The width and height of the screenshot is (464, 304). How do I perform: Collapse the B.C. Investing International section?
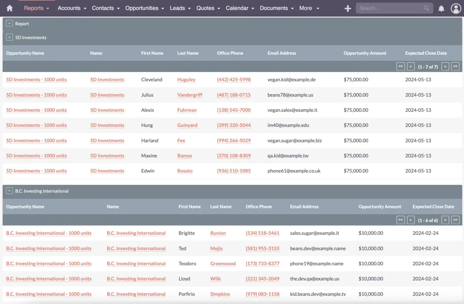[x=9, y=191]
